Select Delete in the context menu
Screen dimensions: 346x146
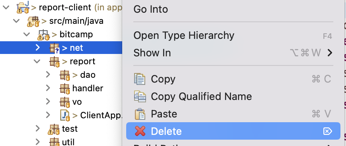(233, 131)
